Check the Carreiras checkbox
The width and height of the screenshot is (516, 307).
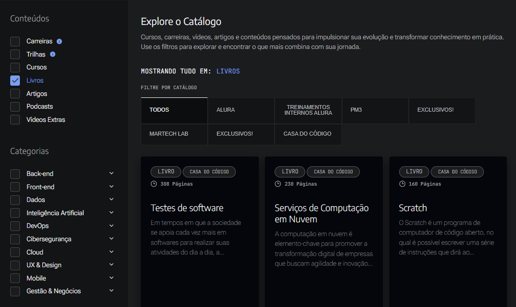[x=15, y=41]
